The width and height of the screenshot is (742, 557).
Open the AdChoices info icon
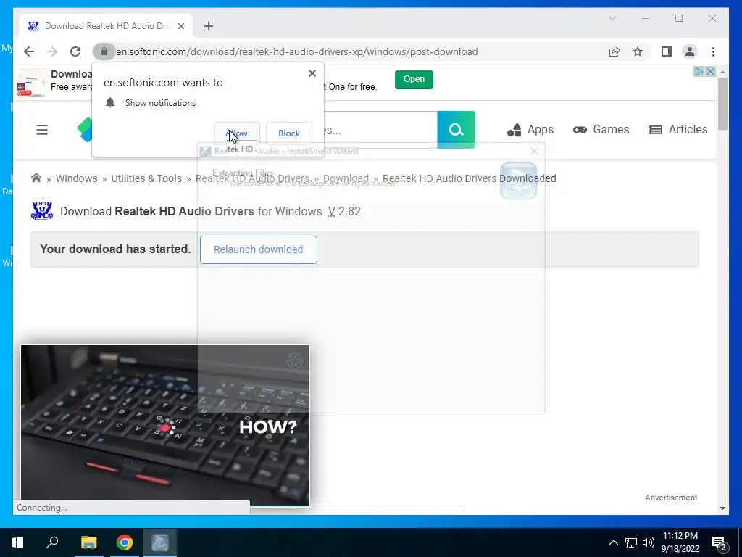[x=699, y=72]
